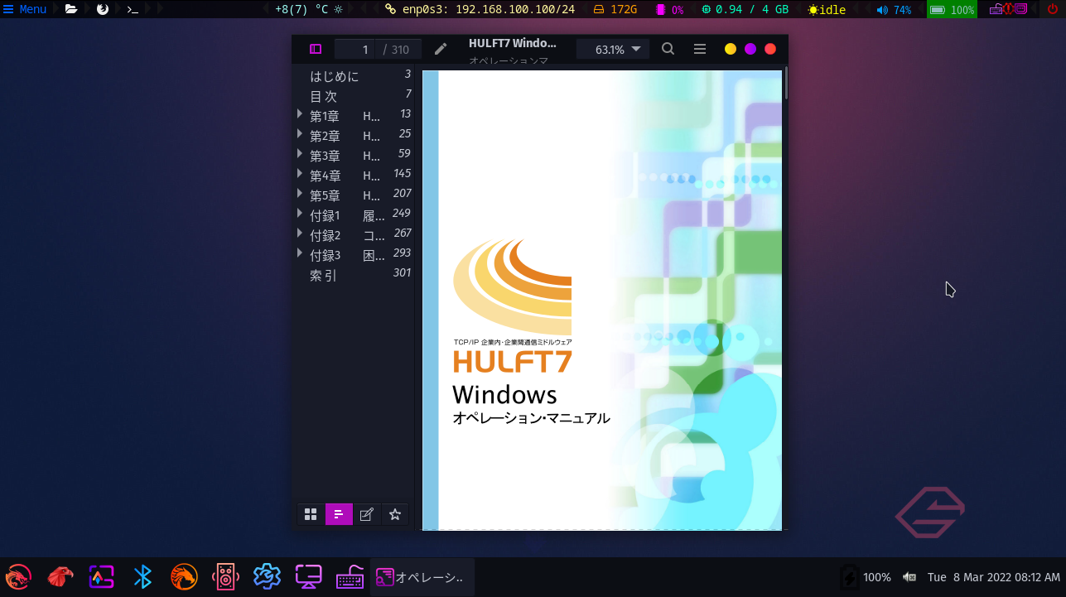Click the clock Tue 8 Mar 2022
The width and height of the screenshot is (1066, 597).
pyautogui.click(x=994, y=577)
